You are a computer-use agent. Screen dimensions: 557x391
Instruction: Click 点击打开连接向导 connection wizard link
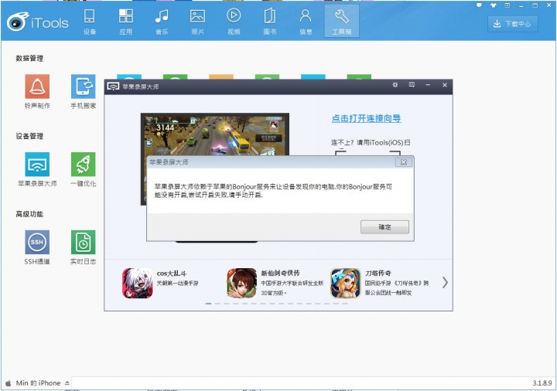click(x=366, y=118)
